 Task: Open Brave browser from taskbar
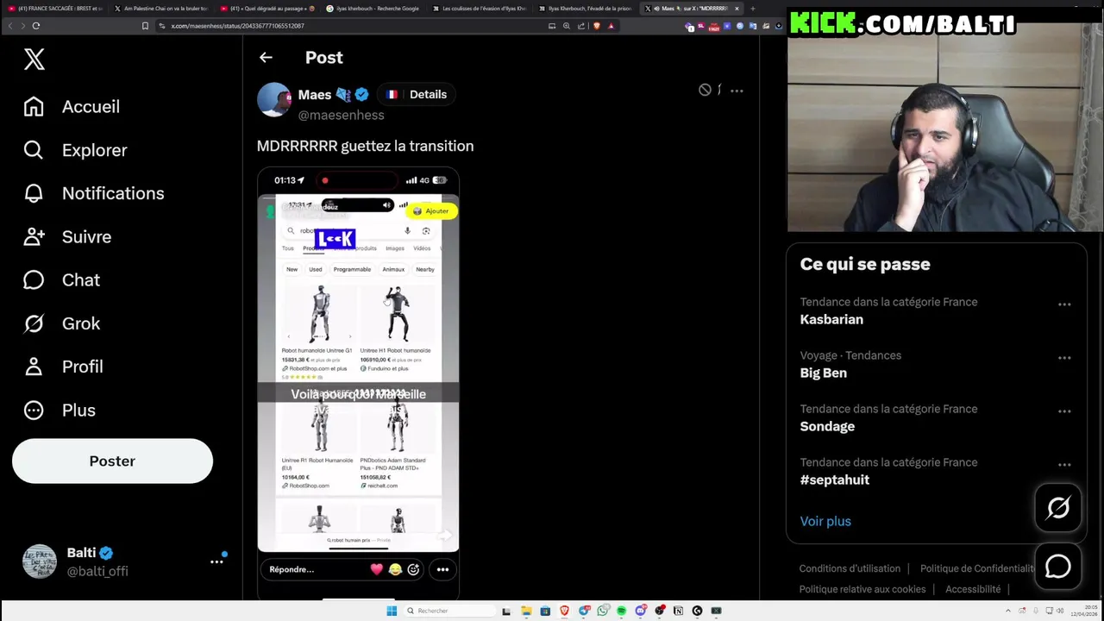pos(564,611)
